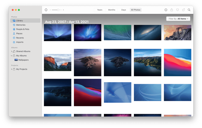Click the aspect ratio zoom-to-fit icon
Image resolution: width=202 pixels, height=128 pixels.
tap(46, 10)
